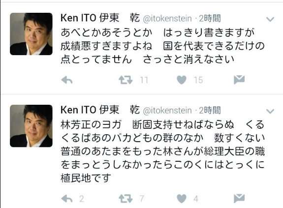Open @itokenstein handle in the second tweet

167,111
